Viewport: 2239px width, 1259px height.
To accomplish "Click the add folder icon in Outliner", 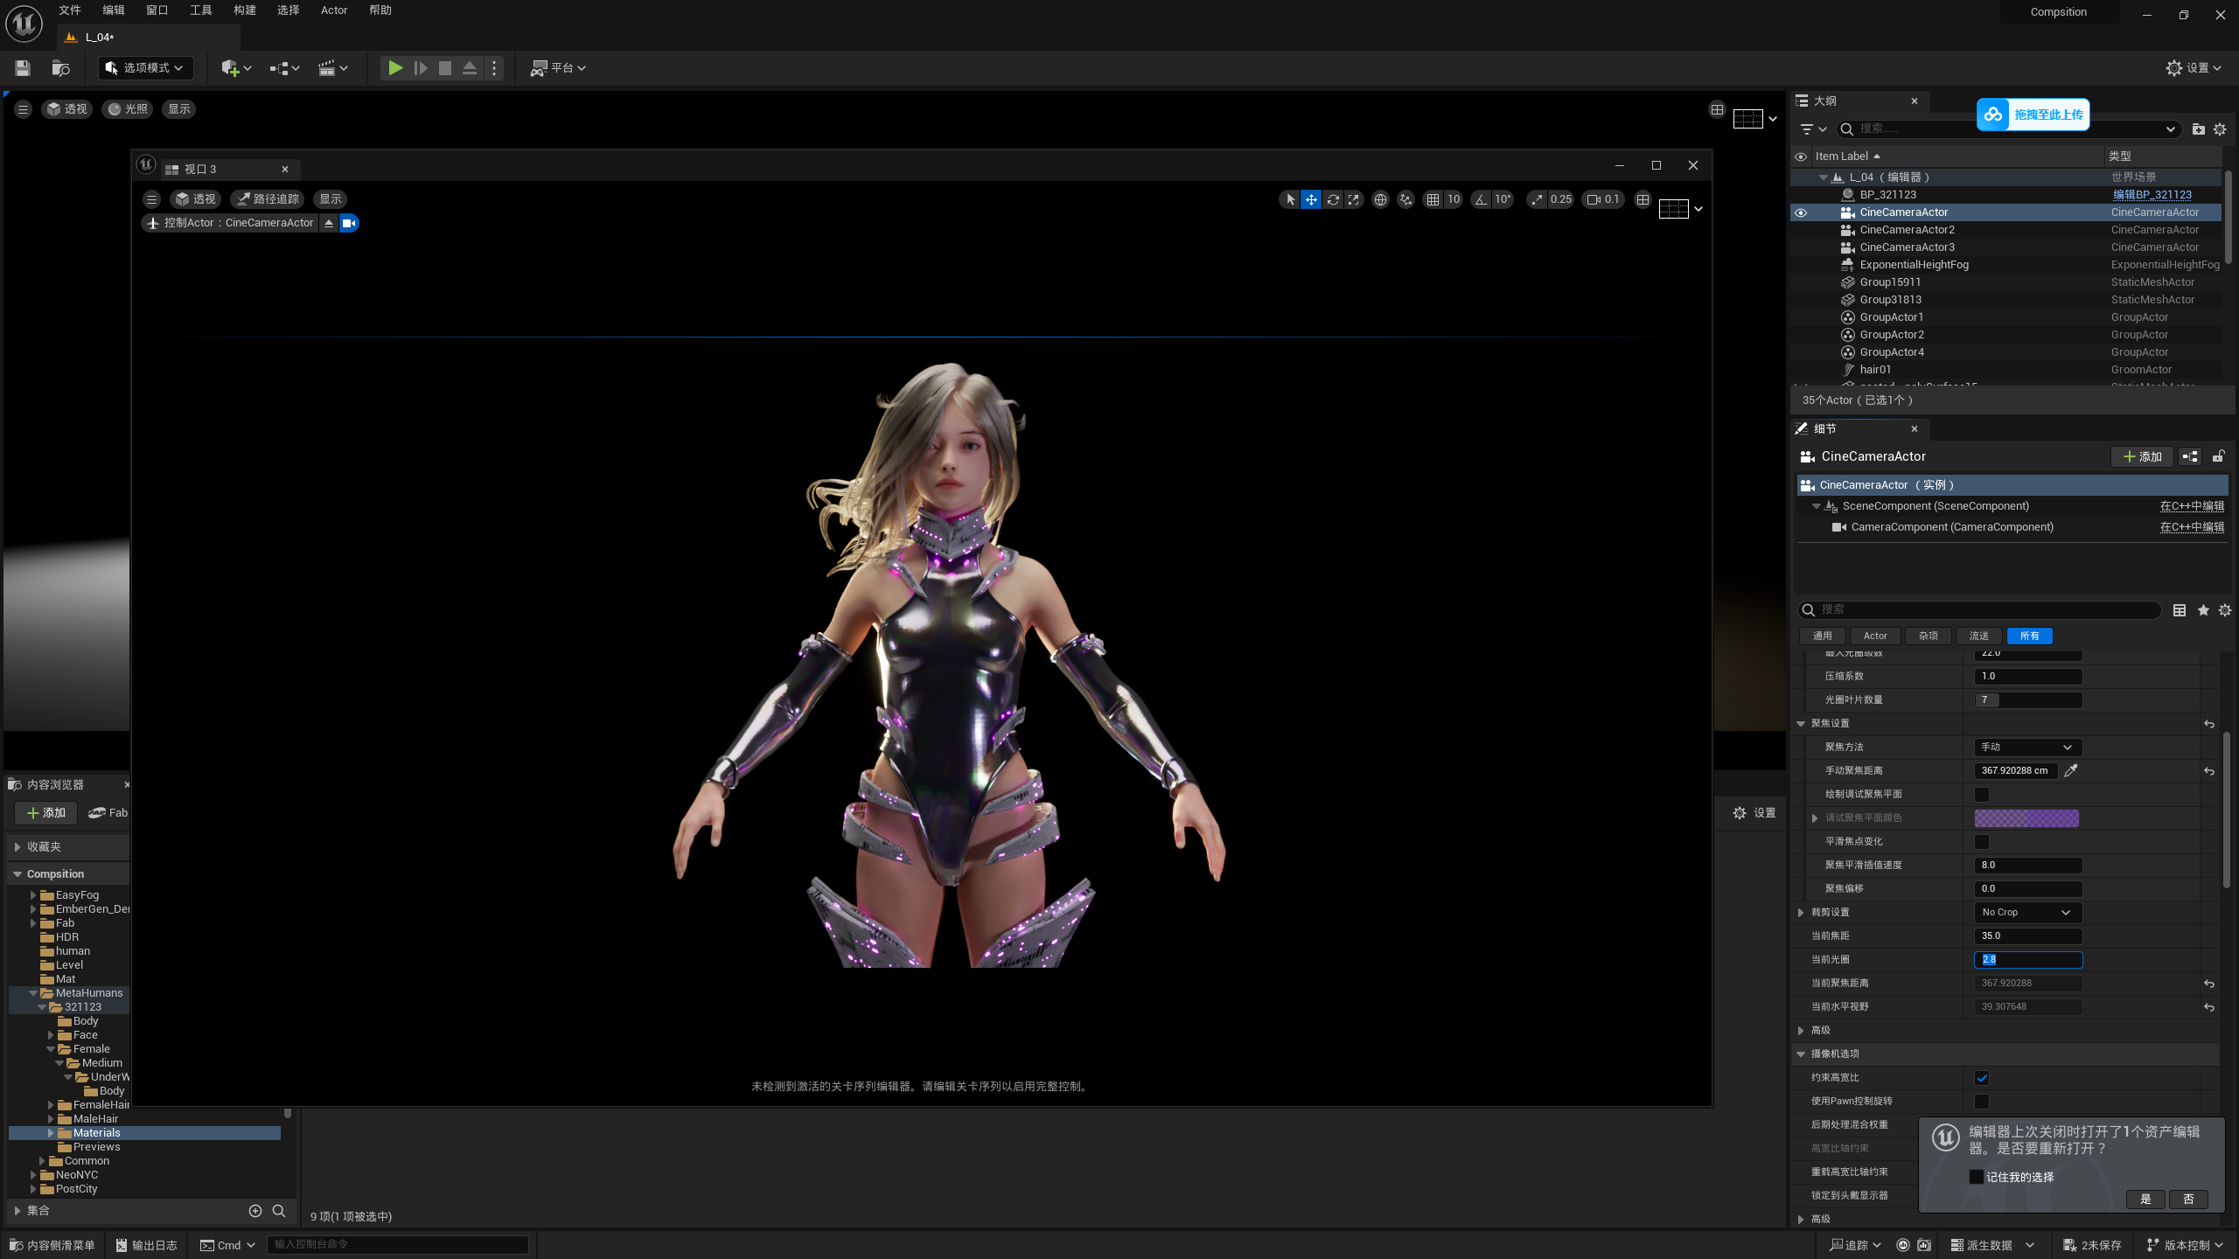I will pyautogui.click(x=2199, y=129).
